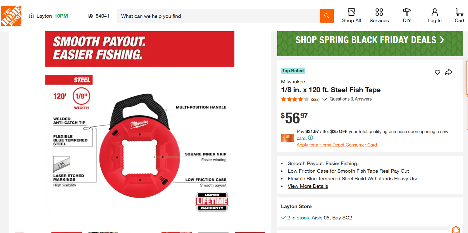Expand the star ratings dropdown chevron
The width and height of the screenshot is (468, 233).
(324, 99)
